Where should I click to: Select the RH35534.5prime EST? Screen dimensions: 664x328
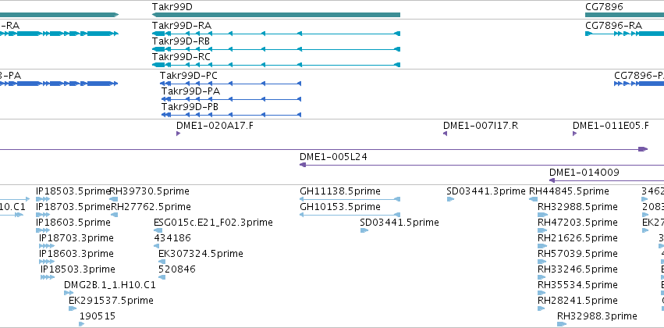coord(542,294)
